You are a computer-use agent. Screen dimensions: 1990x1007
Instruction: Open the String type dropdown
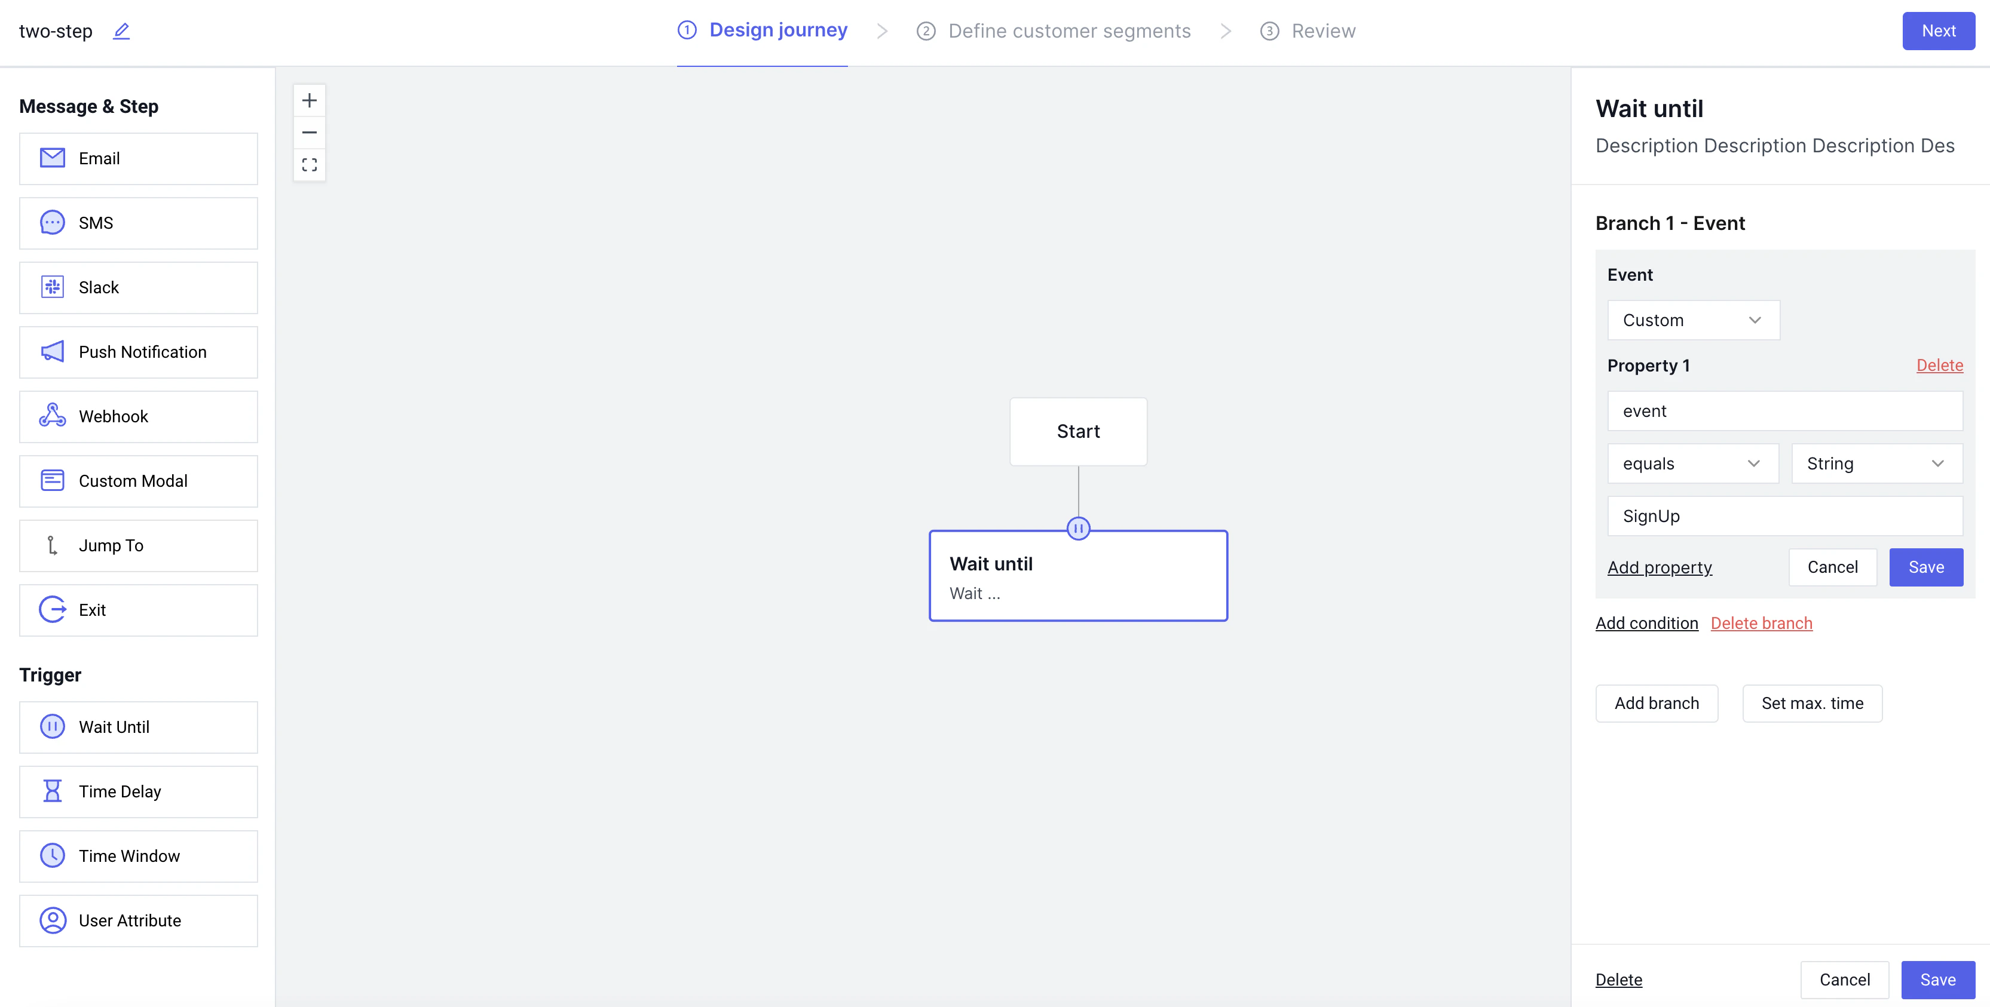(1876, 463)
